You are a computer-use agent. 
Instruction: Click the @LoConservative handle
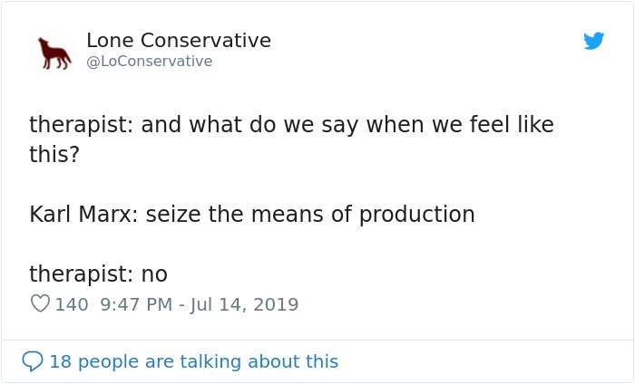point(149,62)
